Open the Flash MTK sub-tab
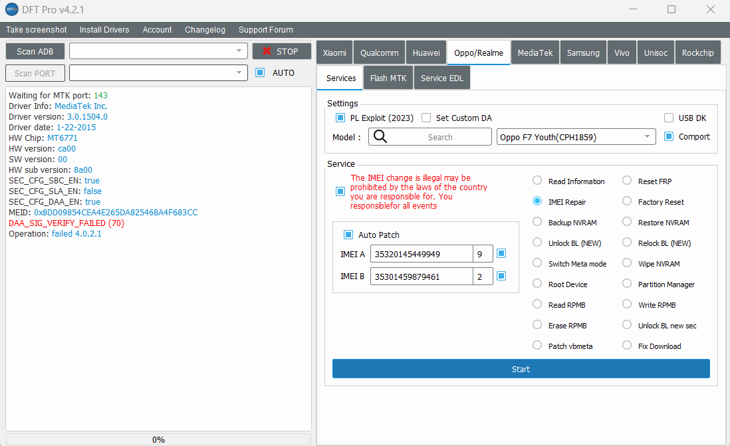Screen dimensions: 730x446 [388, 78]
